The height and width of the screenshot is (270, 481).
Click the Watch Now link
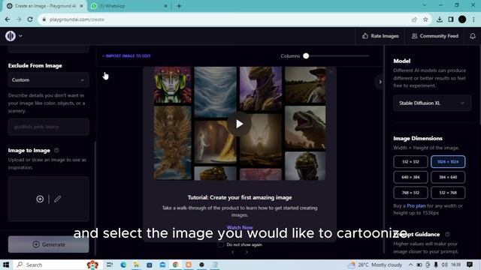click(x=240, y=227)
